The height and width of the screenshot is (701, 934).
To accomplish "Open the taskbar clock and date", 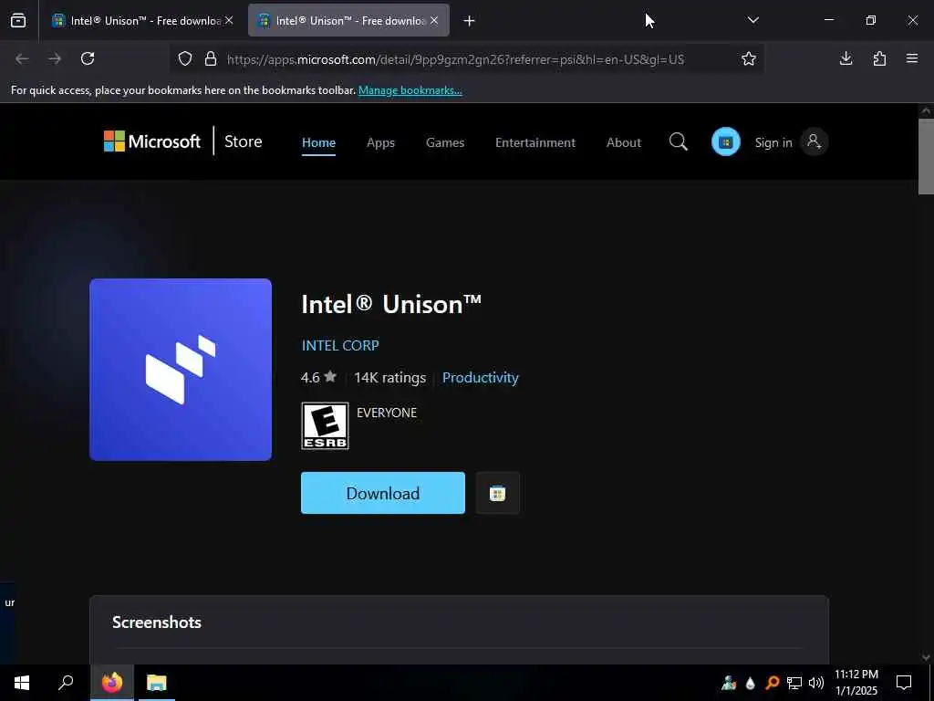I will tap(856, 683).
